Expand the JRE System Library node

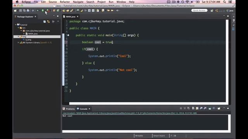click(x=18, y=42)
